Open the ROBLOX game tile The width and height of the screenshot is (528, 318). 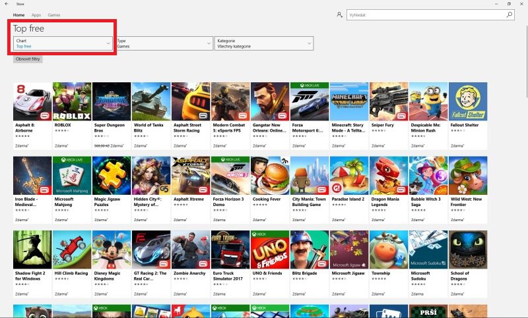[x=72, y=101]
